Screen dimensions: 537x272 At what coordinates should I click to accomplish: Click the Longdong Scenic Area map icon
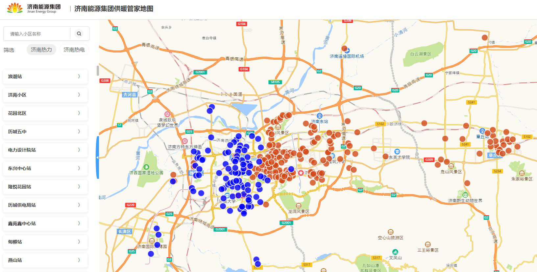(x=299, y=206)
